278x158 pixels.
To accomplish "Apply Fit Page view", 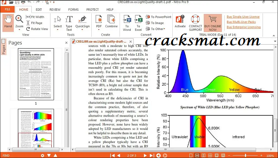I will click(34, 23).
